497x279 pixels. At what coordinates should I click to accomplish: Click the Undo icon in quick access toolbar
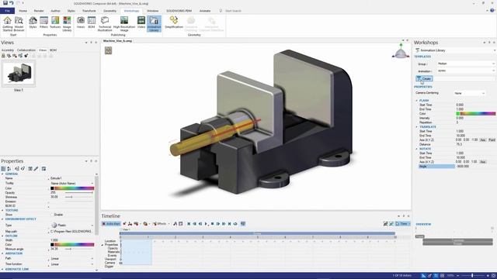point(12,3)
